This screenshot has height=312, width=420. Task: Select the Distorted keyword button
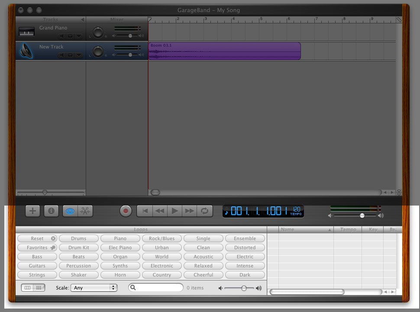tap(245, 248)
